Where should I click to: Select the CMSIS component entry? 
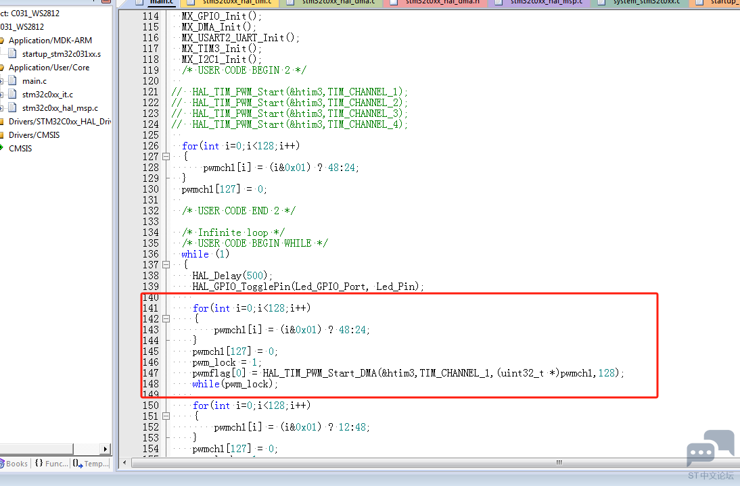pyautogui.click(x=20, y=149)
